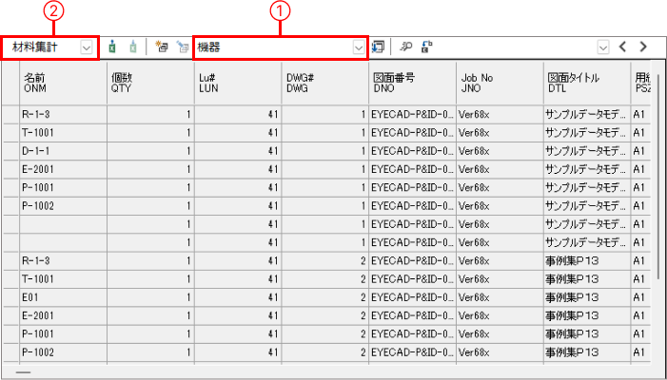Select the 図面番号 DNO column header

411,82
